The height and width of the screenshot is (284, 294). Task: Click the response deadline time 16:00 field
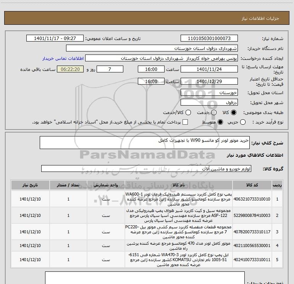tap(151, 69)
